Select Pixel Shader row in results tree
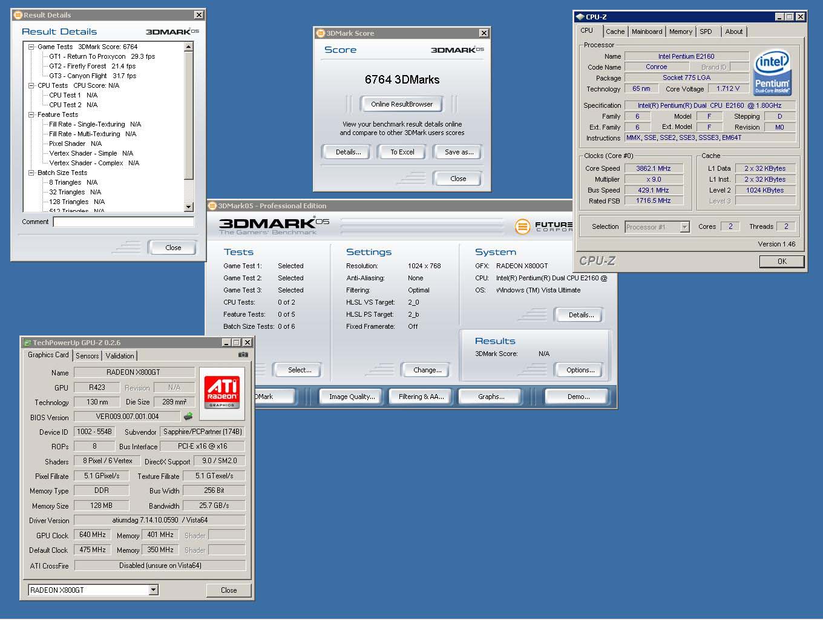The image size is (823, 620). [75, 143]
